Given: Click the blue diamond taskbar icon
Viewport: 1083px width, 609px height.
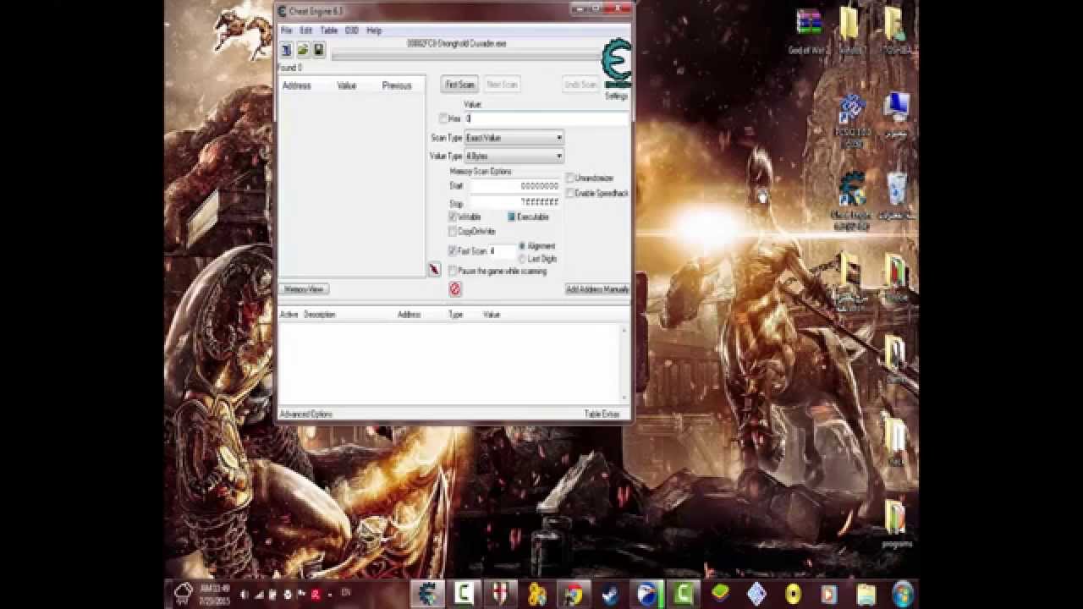Looking at the screenshot, I should [756, 594].
